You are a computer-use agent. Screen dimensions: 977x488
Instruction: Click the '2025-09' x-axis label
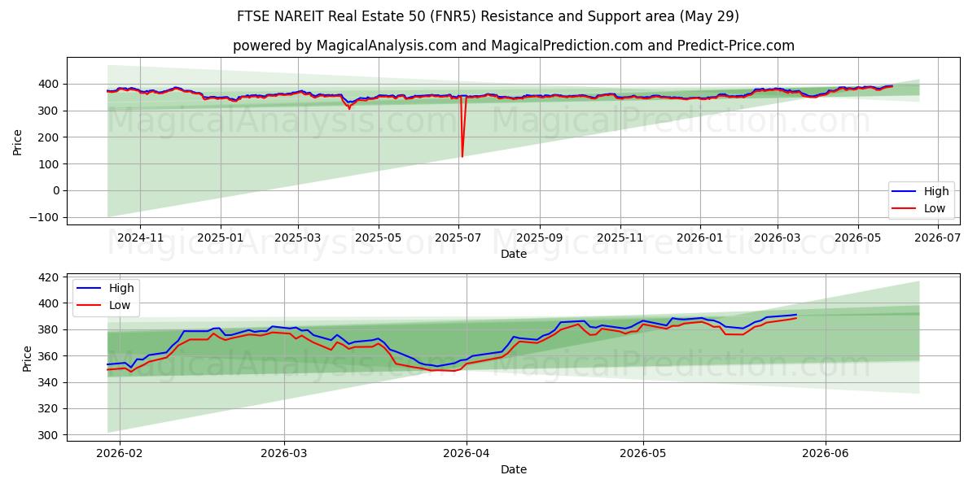[x=541, y=237]
